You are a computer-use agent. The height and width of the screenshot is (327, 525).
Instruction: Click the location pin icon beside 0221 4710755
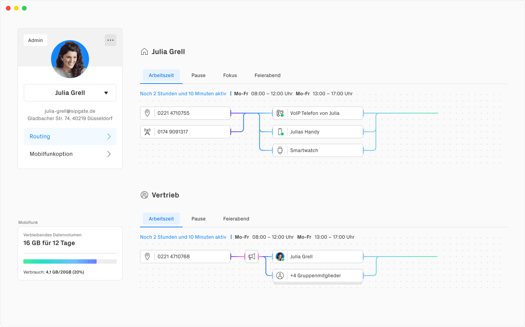tap(147, 113)
